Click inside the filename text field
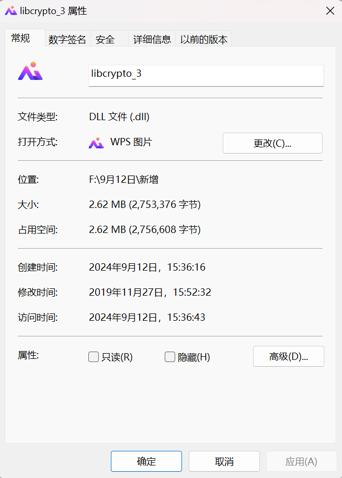 206,75
